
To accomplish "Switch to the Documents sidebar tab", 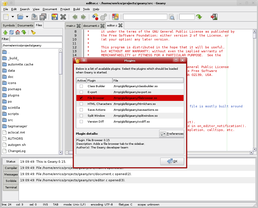I will coord(25,25).
